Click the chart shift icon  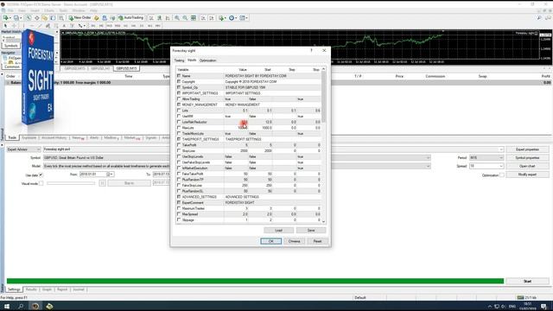[212, 18]
